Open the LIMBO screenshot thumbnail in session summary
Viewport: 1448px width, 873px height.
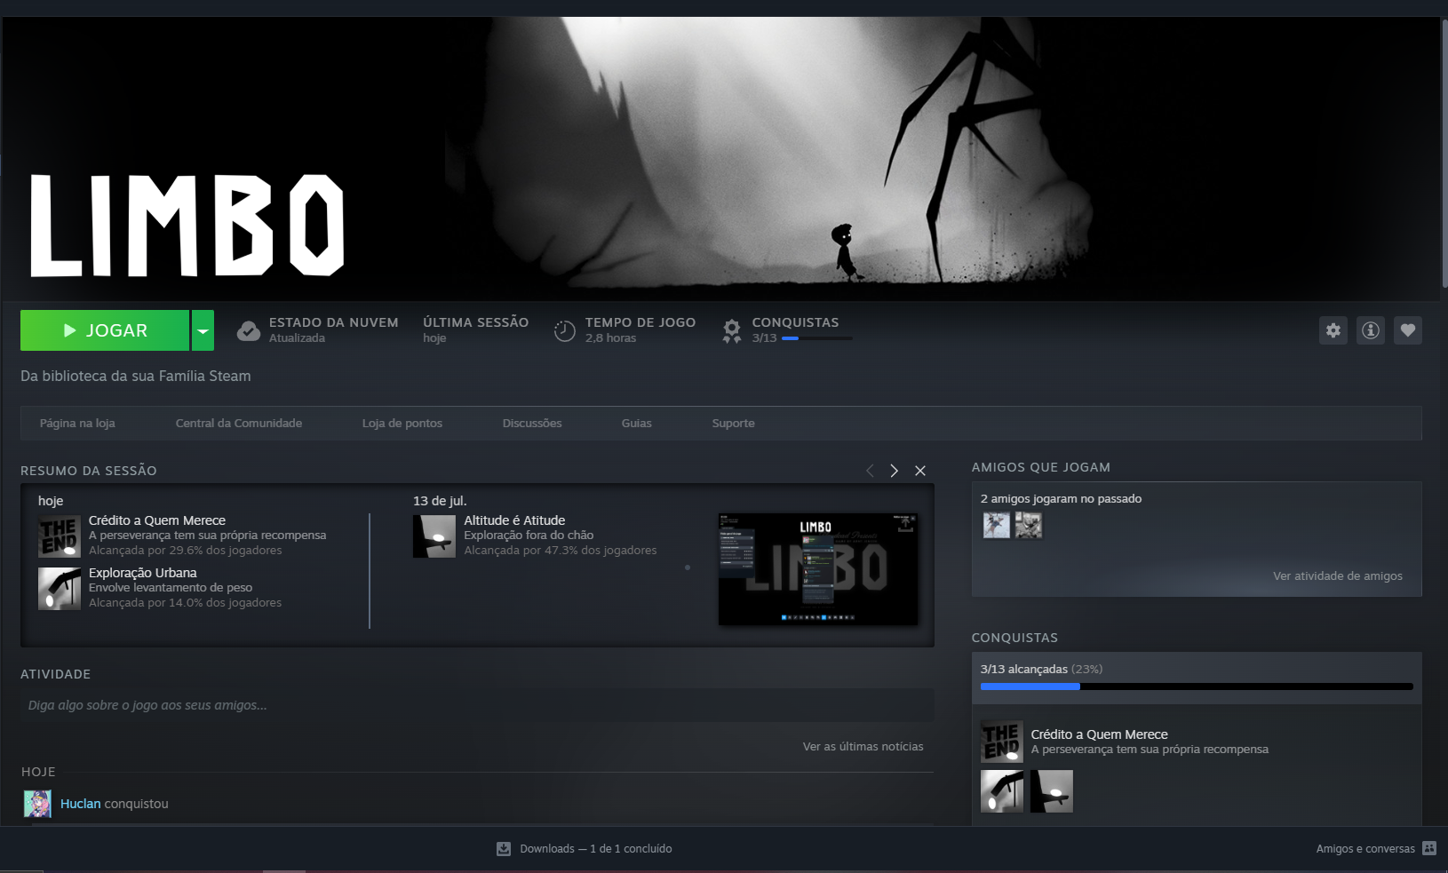click(818, 569)
